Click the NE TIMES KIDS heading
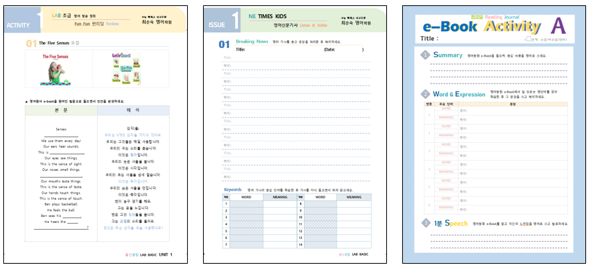This screenshot has width=592, height=267. [269, 14]
